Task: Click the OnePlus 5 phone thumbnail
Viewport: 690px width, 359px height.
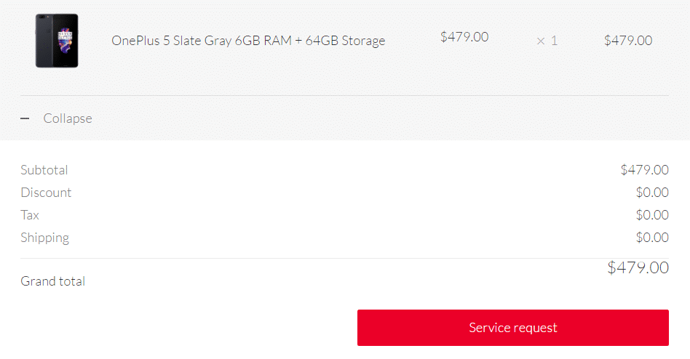Action: (x=57, y=41)
